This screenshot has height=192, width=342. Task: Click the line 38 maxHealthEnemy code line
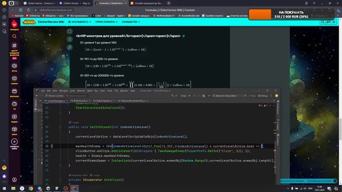(x=169, y=146)
